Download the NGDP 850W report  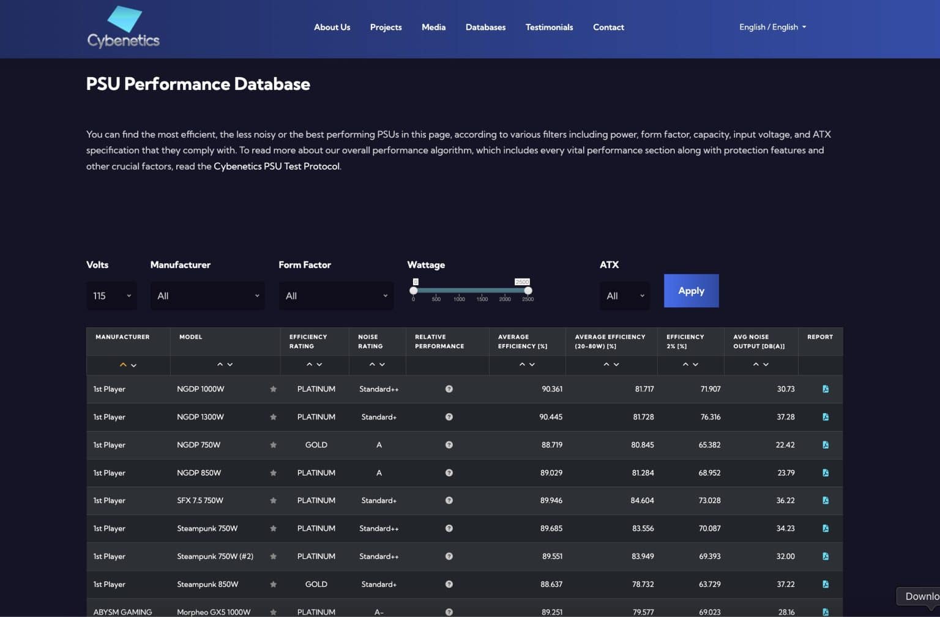point(826,473)
